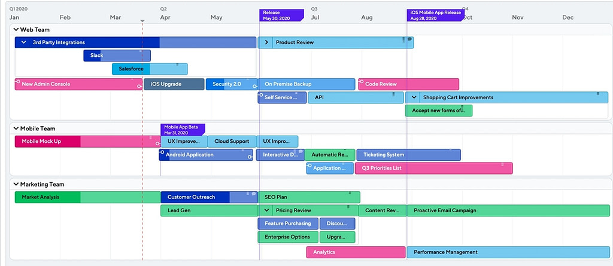Click the grip handle on Product Review bar

click(x=403, y=40)
